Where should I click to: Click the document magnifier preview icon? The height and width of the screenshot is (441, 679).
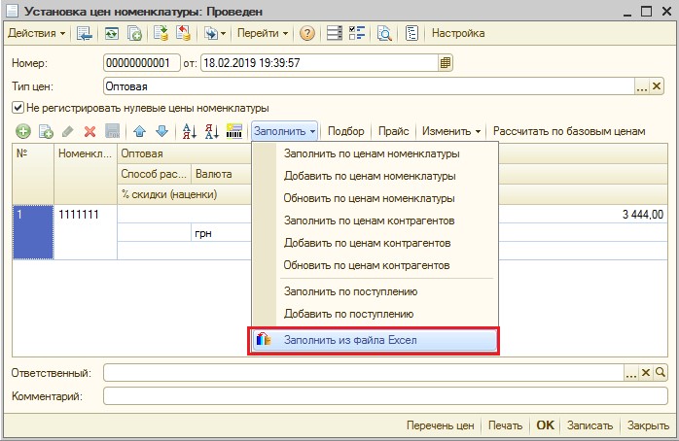coord(384,33)
